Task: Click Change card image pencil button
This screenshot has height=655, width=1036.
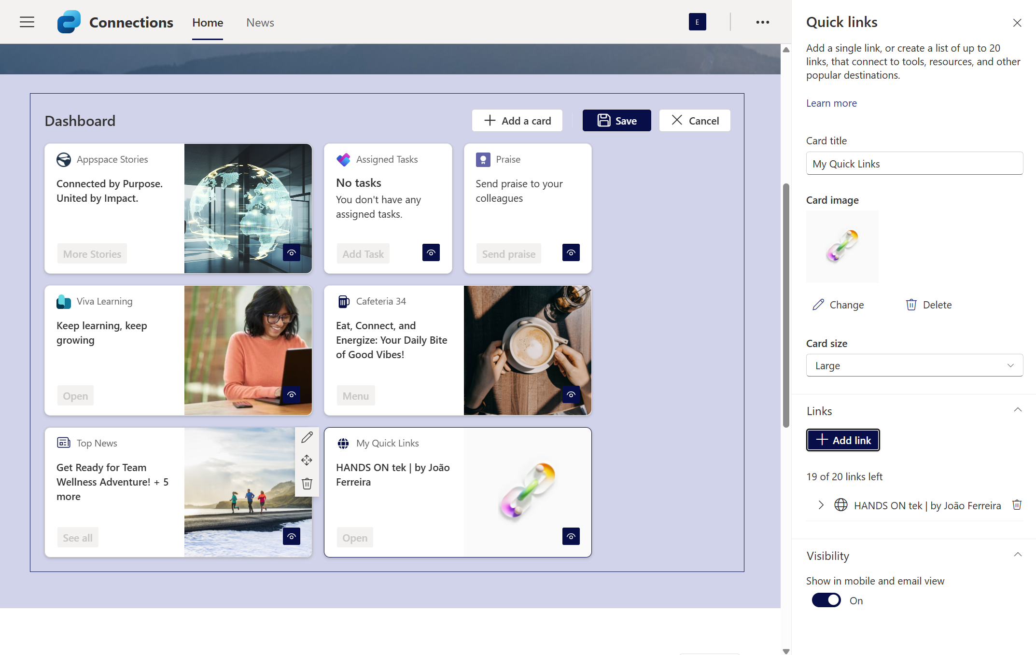Action: pyautogui.click(x=838, y=305)
